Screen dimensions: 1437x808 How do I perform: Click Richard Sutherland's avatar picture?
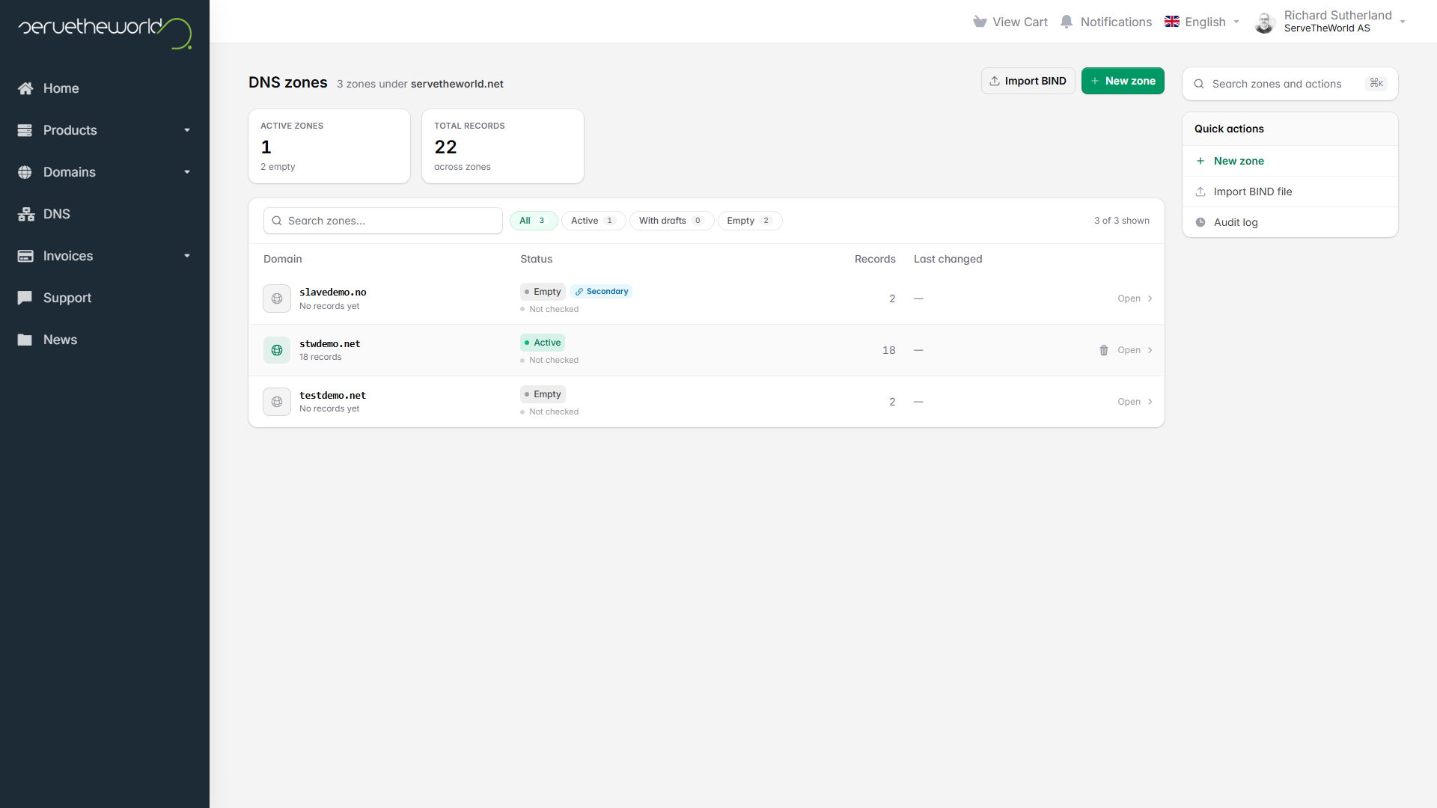click(x=1265, y=22)
